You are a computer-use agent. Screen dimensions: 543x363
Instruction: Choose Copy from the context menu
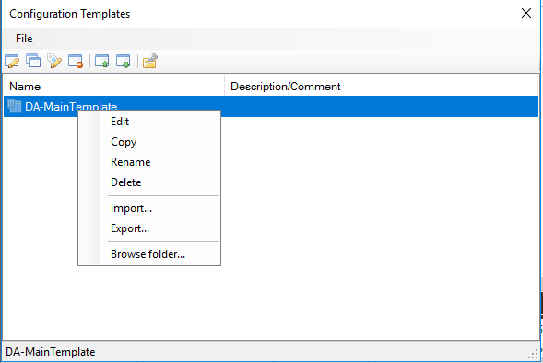click(x=149, y=142)
